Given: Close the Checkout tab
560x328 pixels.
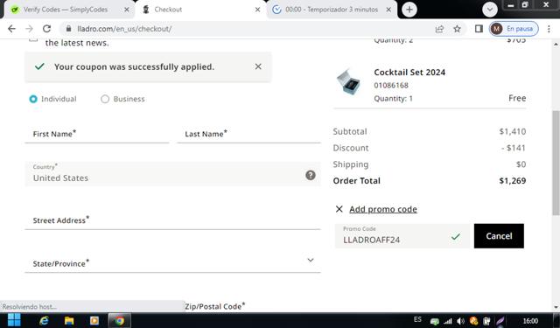Looking at the screenshot, I should tap(257, 10).
